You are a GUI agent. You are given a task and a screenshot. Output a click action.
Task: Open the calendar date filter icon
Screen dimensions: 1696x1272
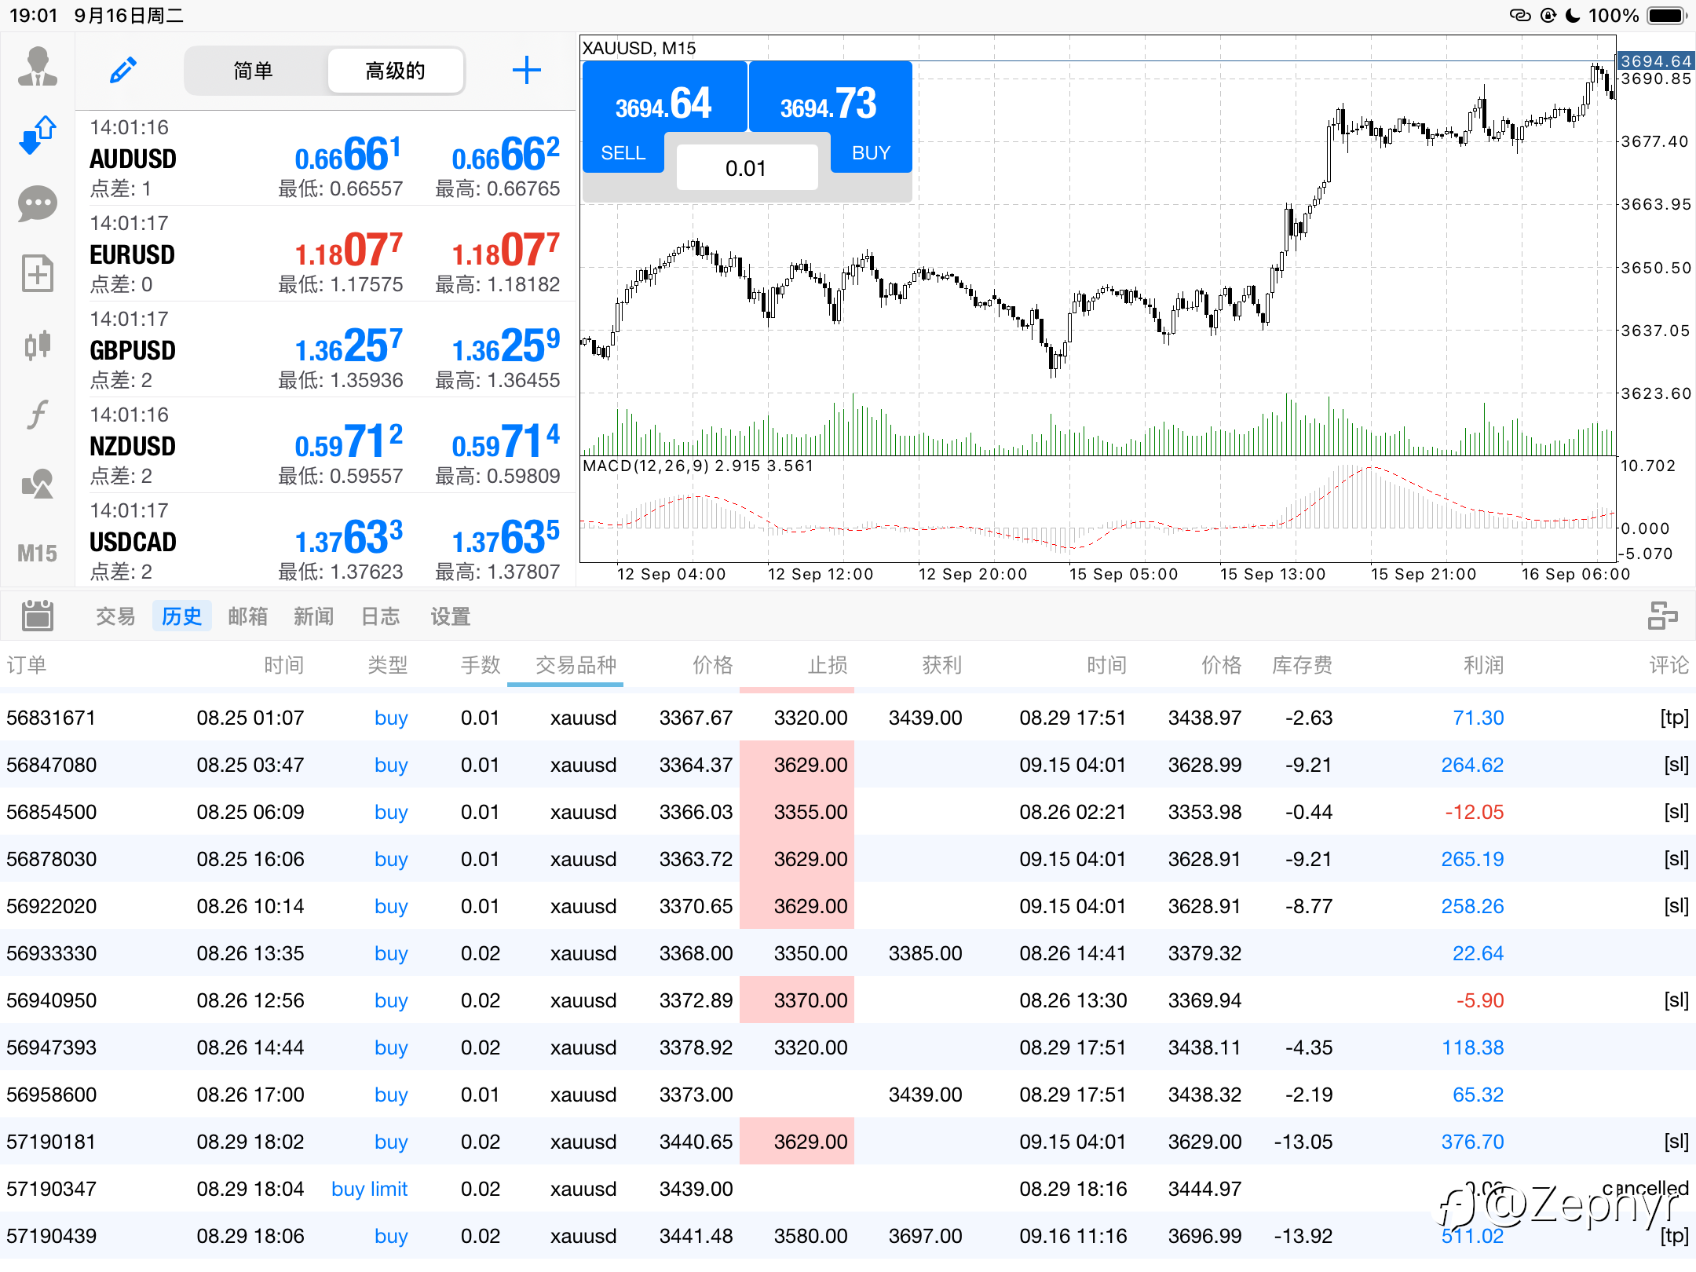pos(37,616)
